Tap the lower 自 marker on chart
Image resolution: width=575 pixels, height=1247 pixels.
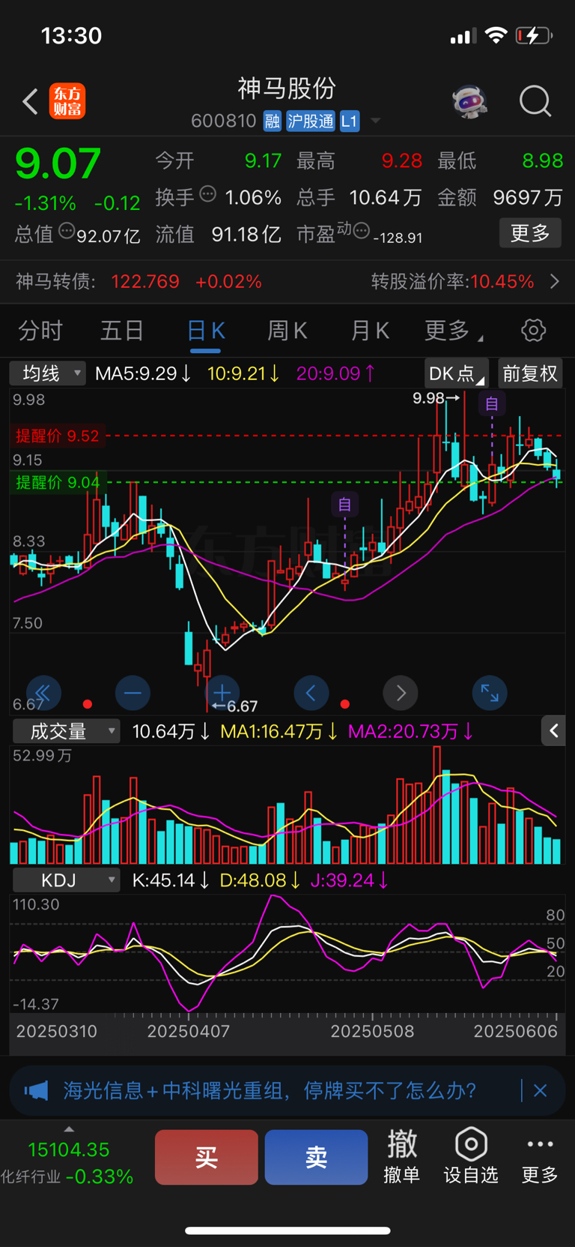pos(344,505)
